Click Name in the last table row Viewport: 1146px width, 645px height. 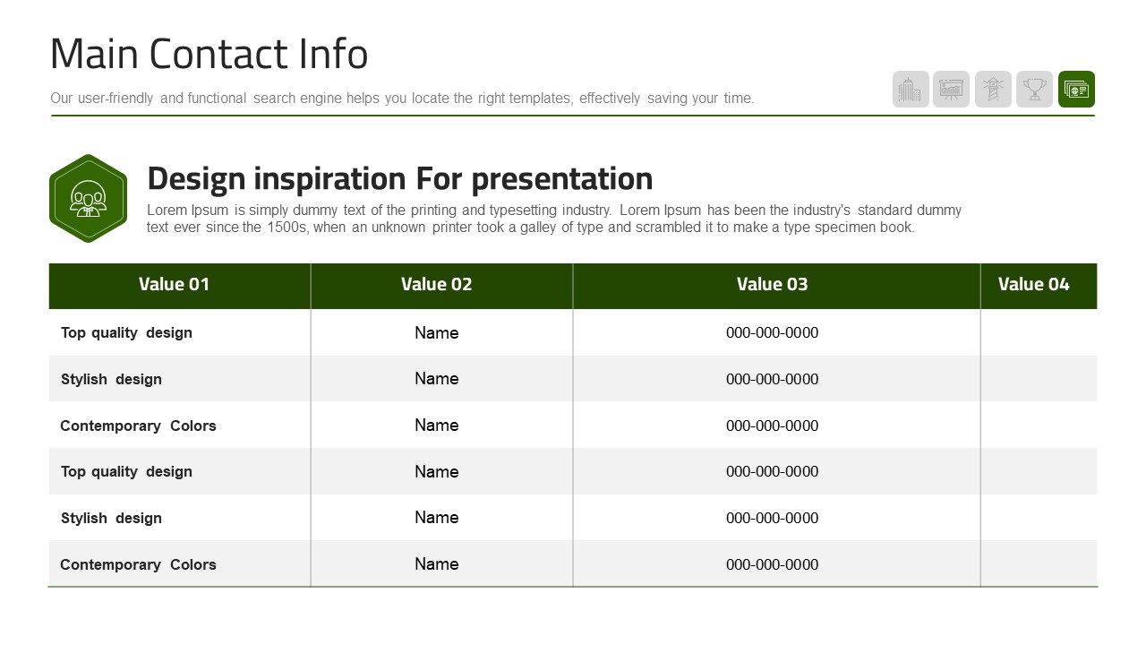[437, 564]
